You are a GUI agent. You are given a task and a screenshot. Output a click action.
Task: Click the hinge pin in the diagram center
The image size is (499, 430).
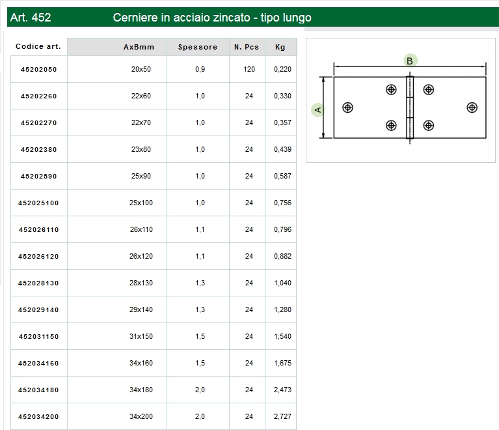(410, 107)
